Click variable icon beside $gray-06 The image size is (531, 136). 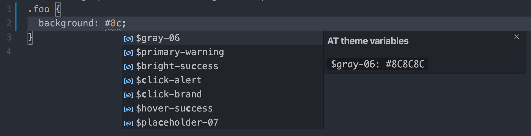128,39
